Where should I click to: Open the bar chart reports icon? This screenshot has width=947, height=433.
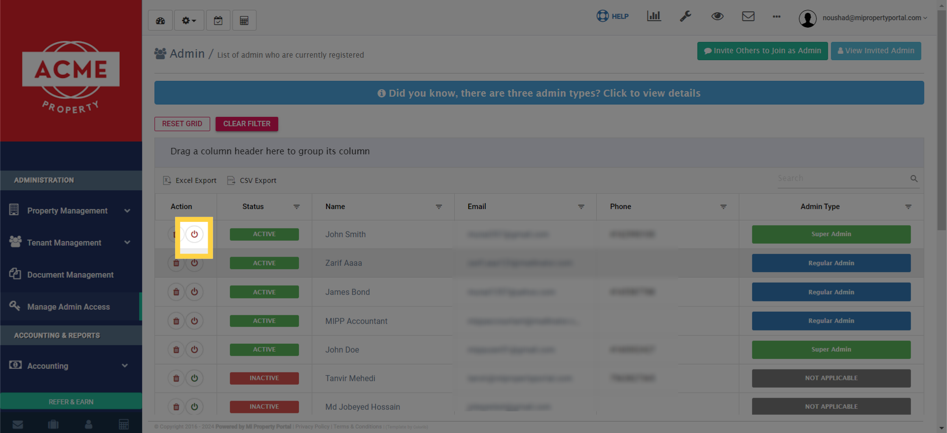(x=654, y=16)
